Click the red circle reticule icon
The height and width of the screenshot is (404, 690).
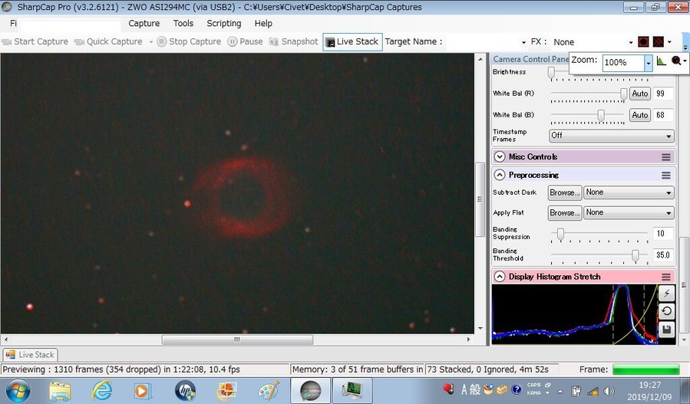[x=643, y=41]
